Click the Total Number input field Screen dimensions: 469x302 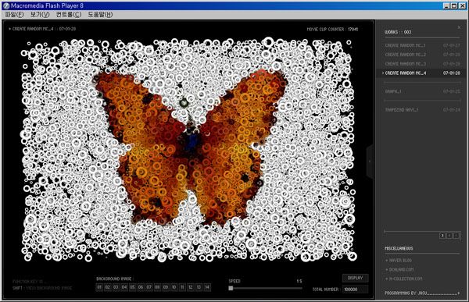[x=355, y=290]
